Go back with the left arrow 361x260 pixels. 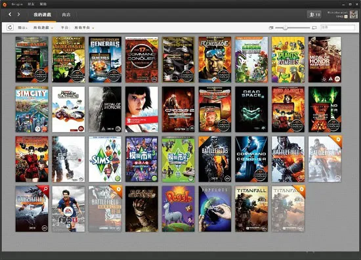(10, 14)
